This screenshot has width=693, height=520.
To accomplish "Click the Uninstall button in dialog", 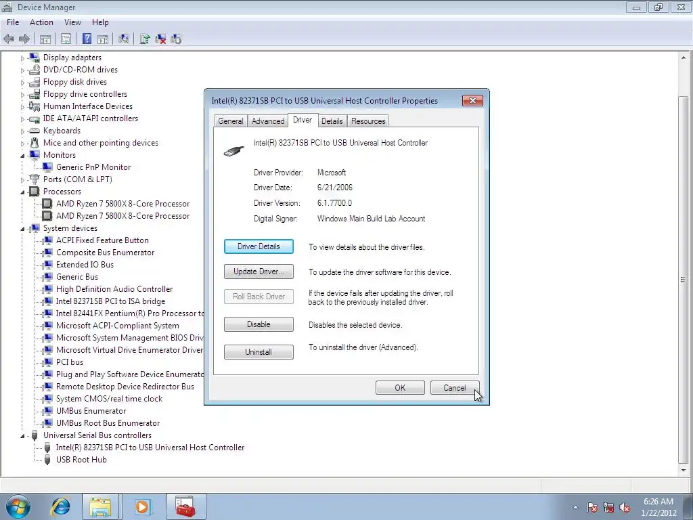I will click(259, 352).
